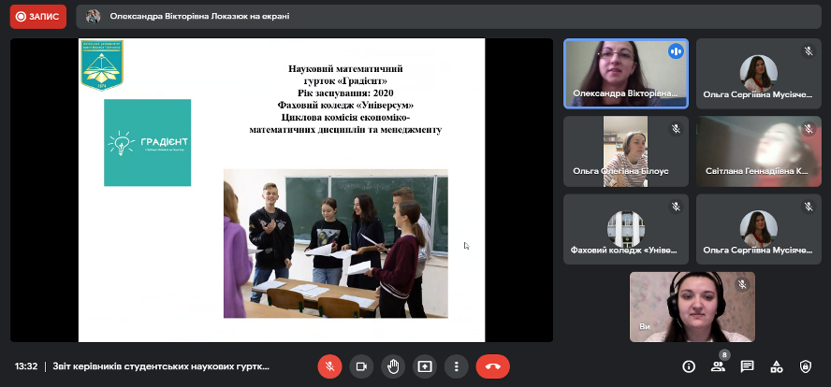Image resolution: width=831 pixels, height=387 pixels.
Task: Open the meeting details info icon
Action: click(x=689, y=366)
